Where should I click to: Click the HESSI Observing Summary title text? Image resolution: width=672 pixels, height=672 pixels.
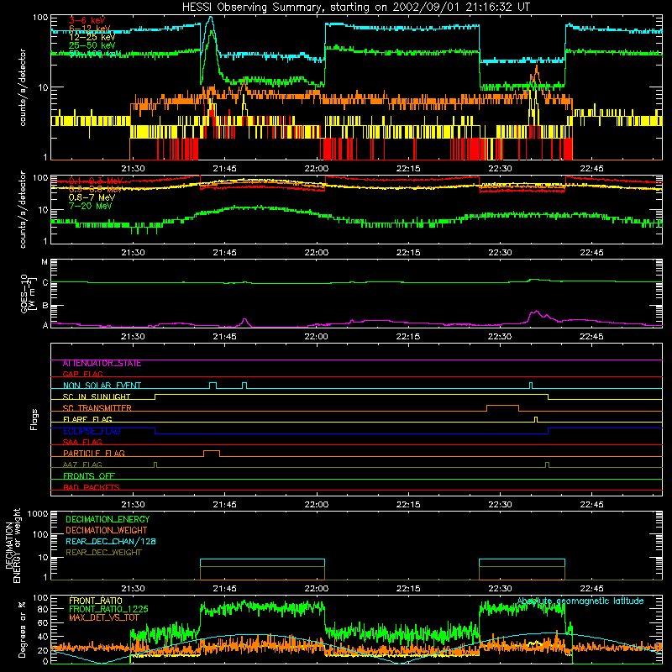click(355, 8)
